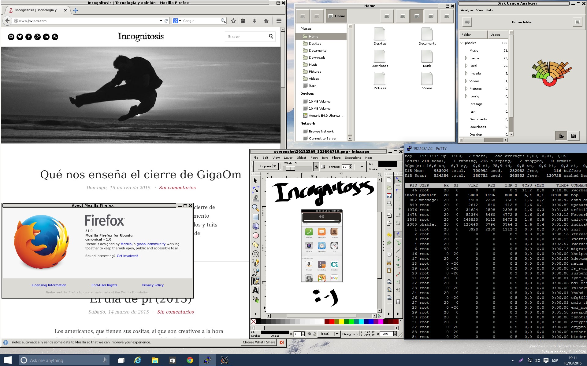Click Firefox's bookmark star icon
Screen dimensions: 587x366
click(x=233, y=21)
